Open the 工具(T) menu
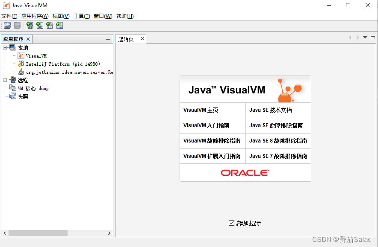This screenshot has width=378, height=247. tap(82, 16)
